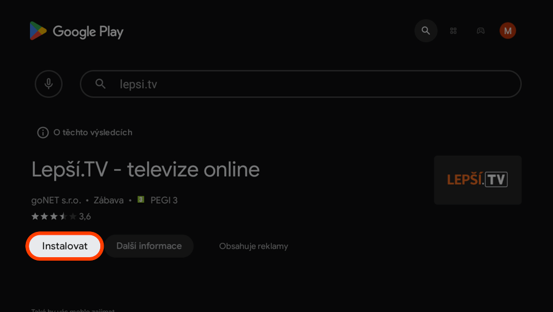Click the Zábava category label
The width and height of the screenshot is (553, 312).
109,201
